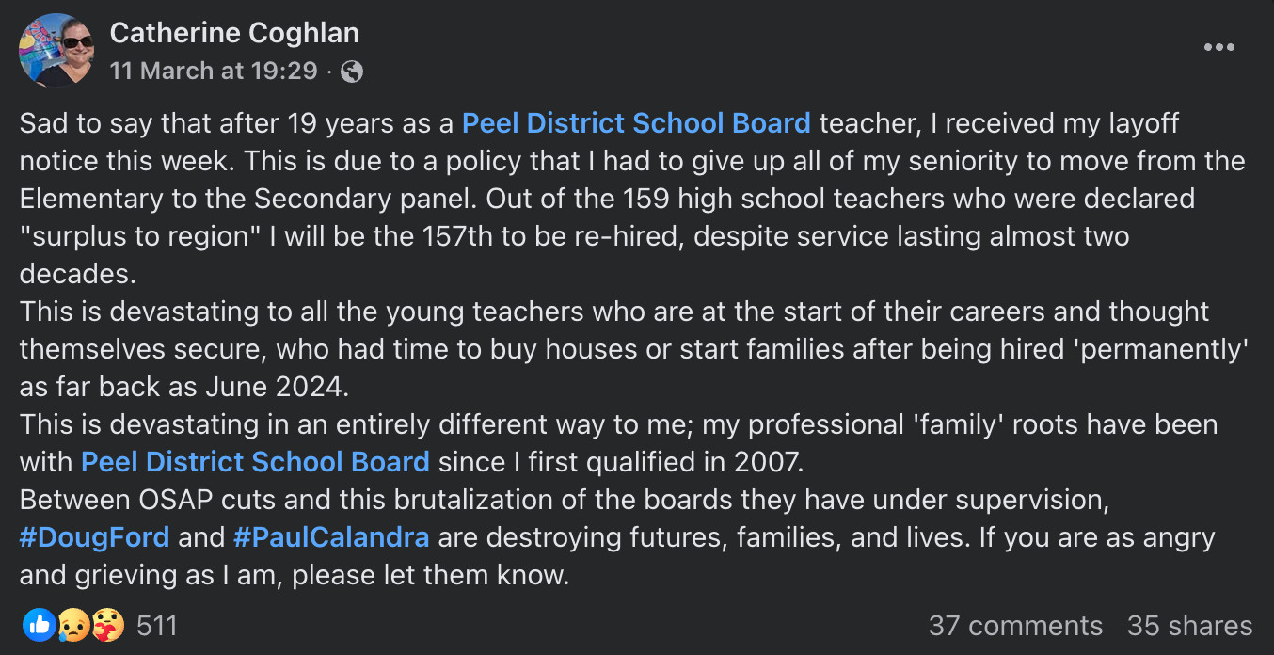Click the 11 March at 19:29 timestamp

pyautogui.click(x=215, y=72)
